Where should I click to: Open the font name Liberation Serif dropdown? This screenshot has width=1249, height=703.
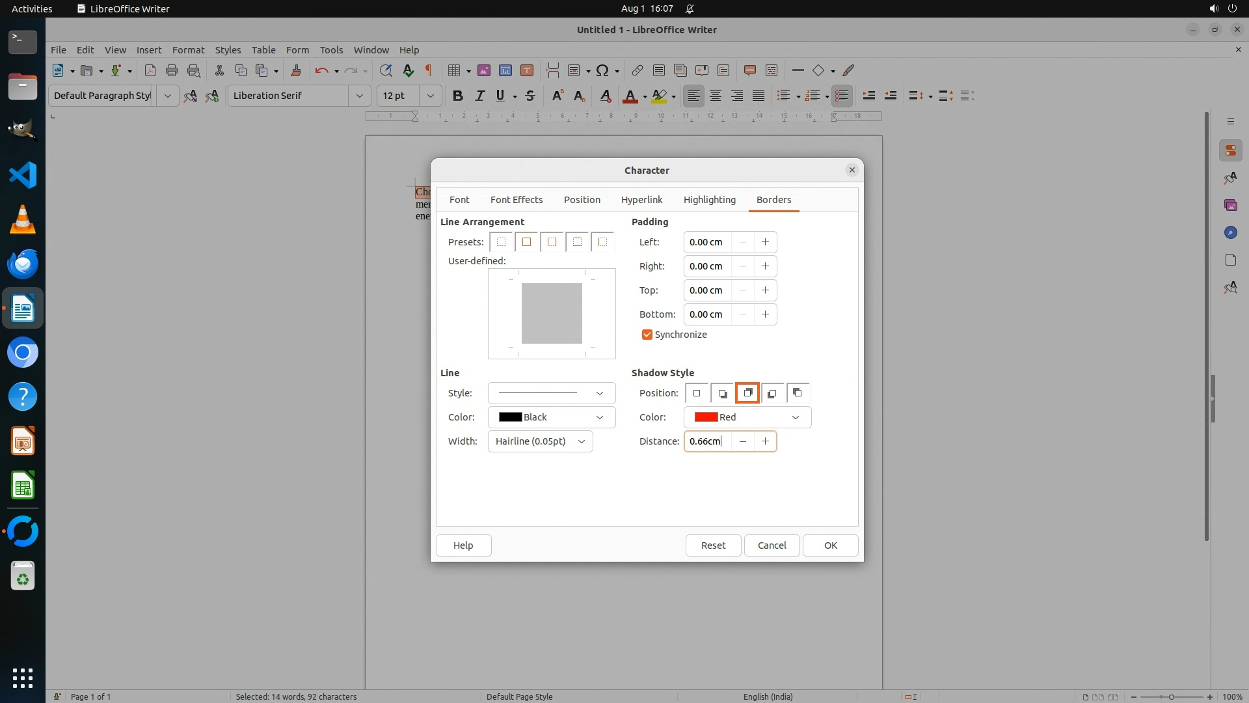(359, 96)
